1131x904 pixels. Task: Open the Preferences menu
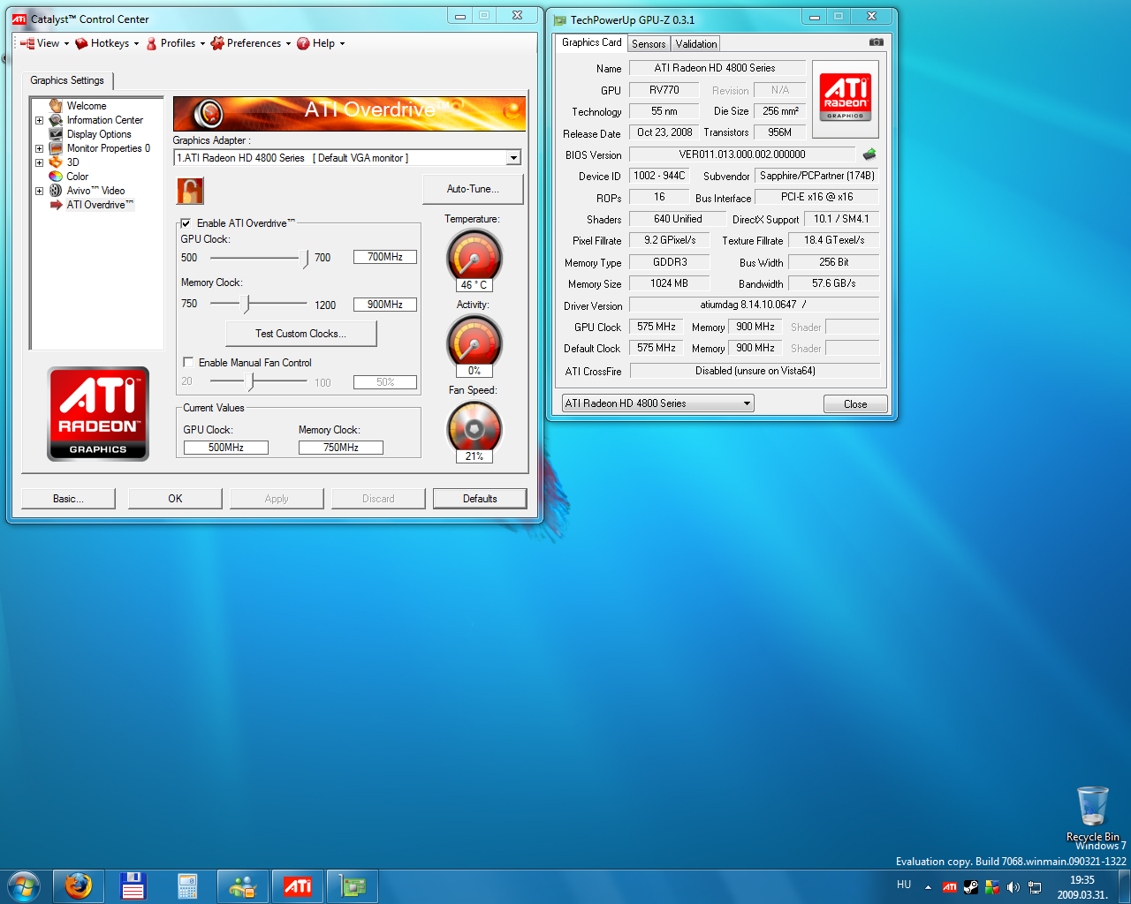[251, 43]
